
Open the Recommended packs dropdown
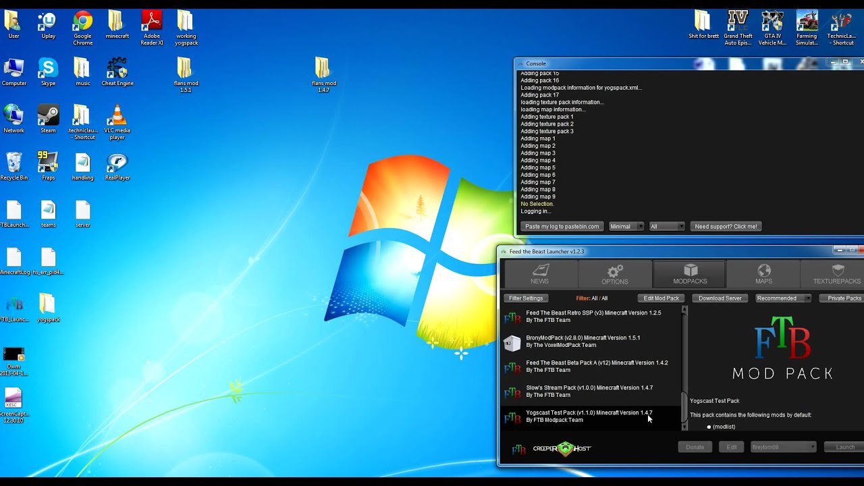tap(783, 298)
